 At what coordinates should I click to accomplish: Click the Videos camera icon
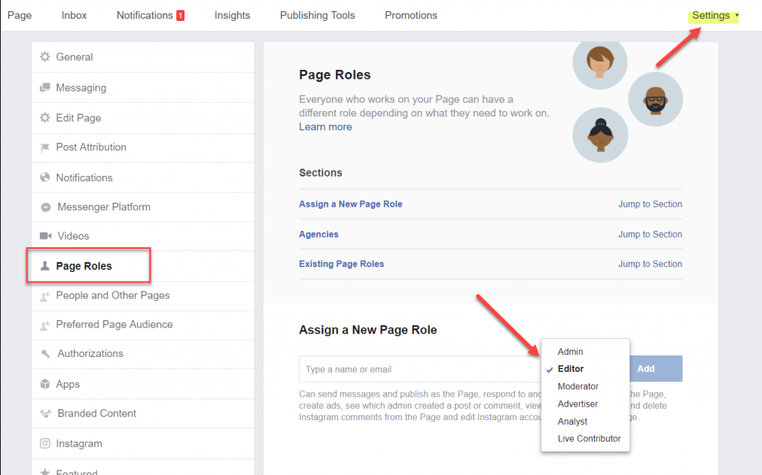click(45, 236)
